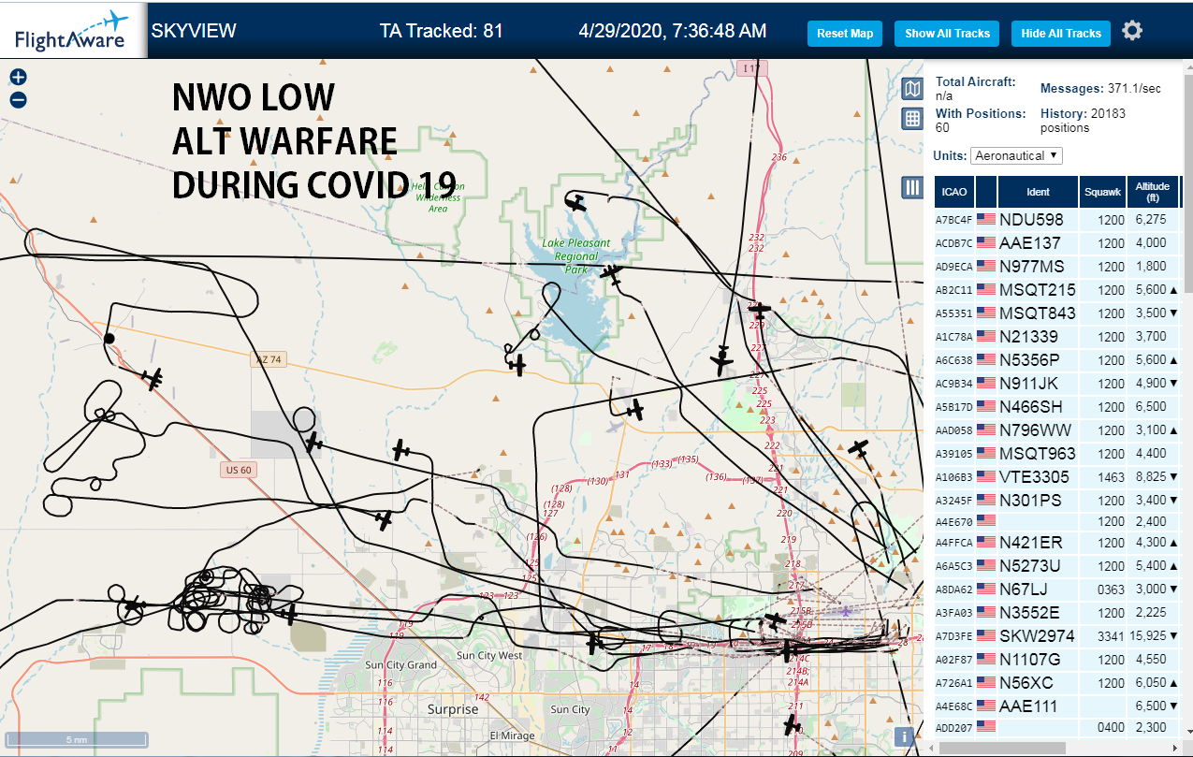Screen dimensions: 1193x757
Task: Select the N5356P aircraft row
Action: (x=1057, y=360)
